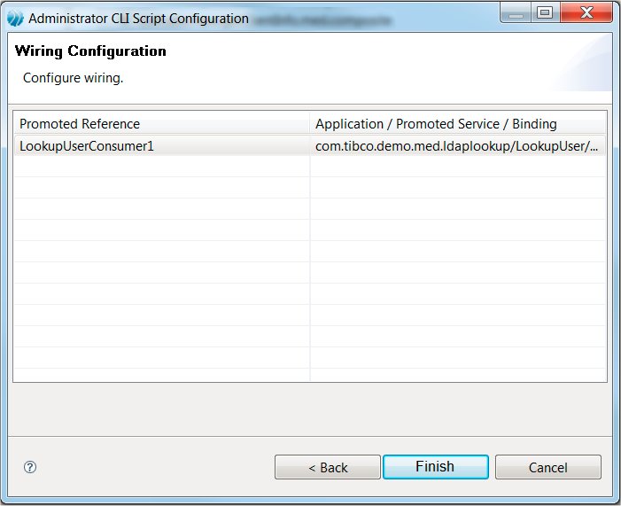Maximize the wizard dialog window
This screenshot has width=621, height=506.
545,12
